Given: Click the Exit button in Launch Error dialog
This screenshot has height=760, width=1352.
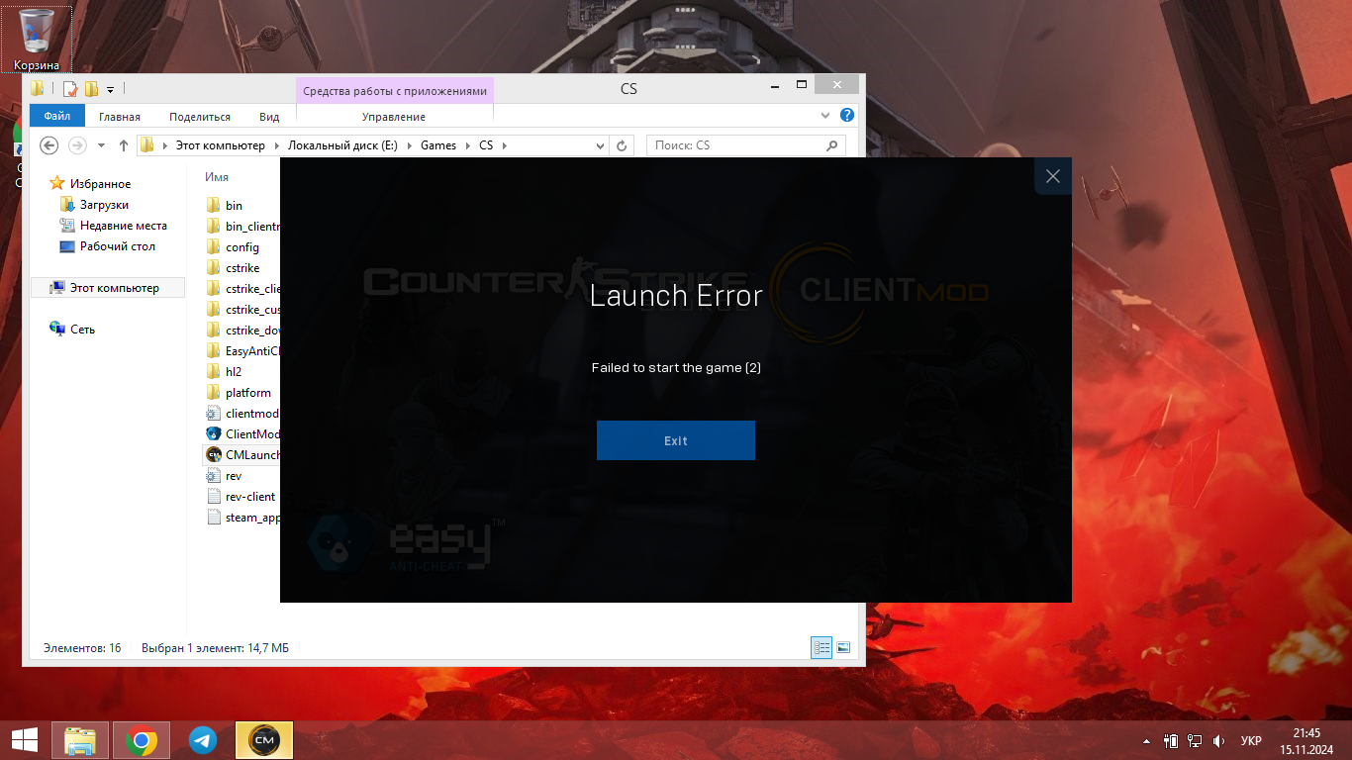Looking at the screenshot, I should 676,440.
